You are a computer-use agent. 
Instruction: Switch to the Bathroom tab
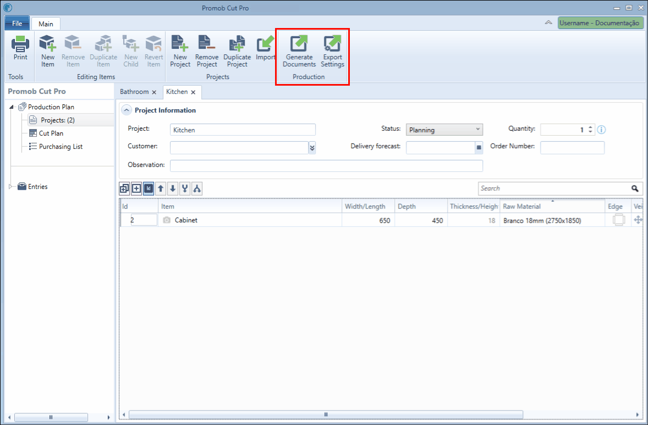point(134,92)
